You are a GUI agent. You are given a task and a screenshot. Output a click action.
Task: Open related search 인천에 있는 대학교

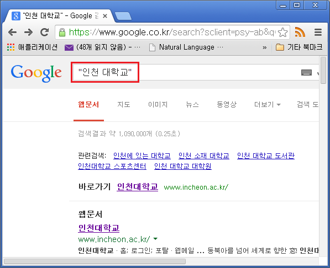click(142, 156)
